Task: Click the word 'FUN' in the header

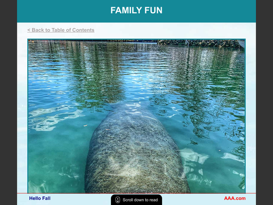Action: point(152,10)
